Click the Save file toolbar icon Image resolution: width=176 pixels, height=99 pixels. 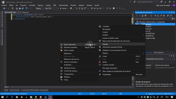[20, 9]
